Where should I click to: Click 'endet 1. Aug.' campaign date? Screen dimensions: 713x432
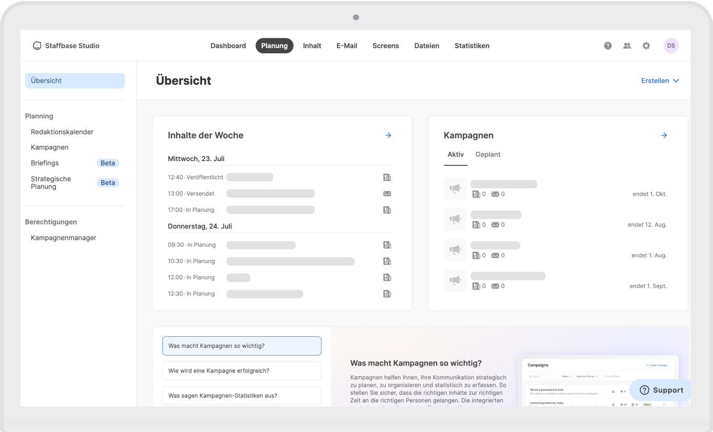(x=649, y=255)
